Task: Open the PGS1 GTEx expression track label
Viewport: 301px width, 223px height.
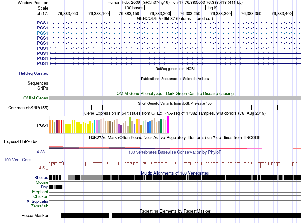Action: [x=42, y=125]
